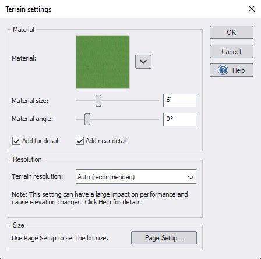Uncheck Add near detail
The image size is (261, 259).
pyautogui.click(x=80, y=141)
